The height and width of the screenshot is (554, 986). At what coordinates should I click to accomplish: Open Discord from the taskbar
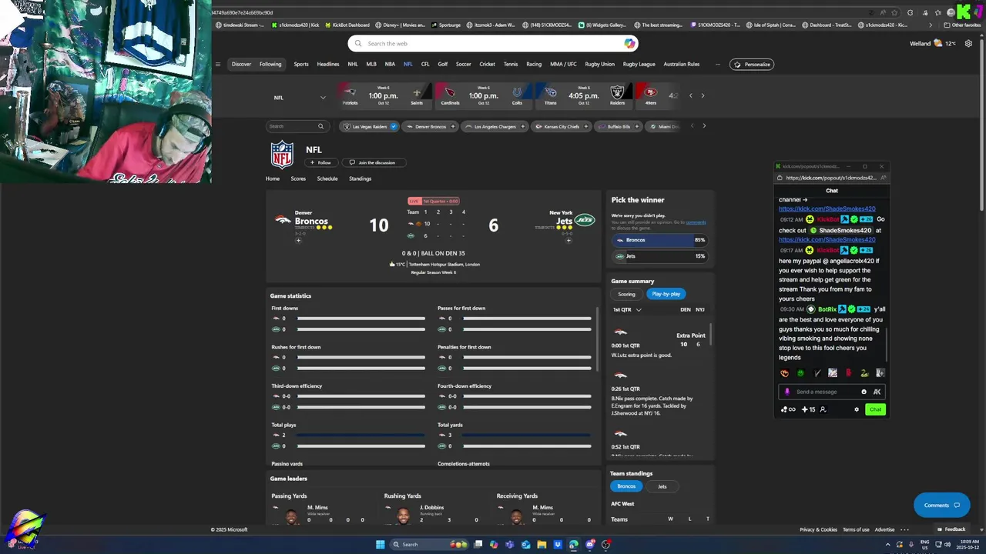click(590, 545)
